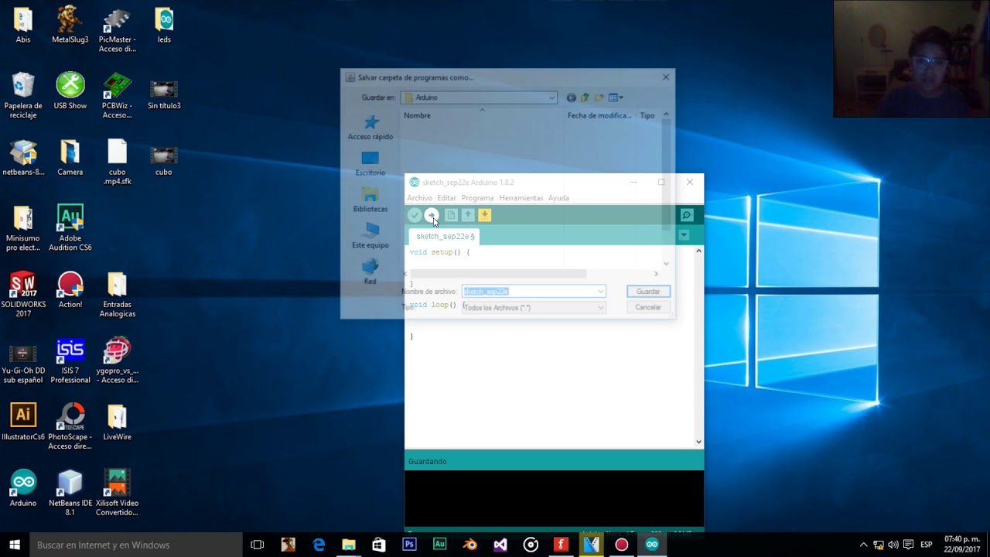Create a new sketch with New icon
Viewport: 990px width, 557px height.
click(451, 215)
